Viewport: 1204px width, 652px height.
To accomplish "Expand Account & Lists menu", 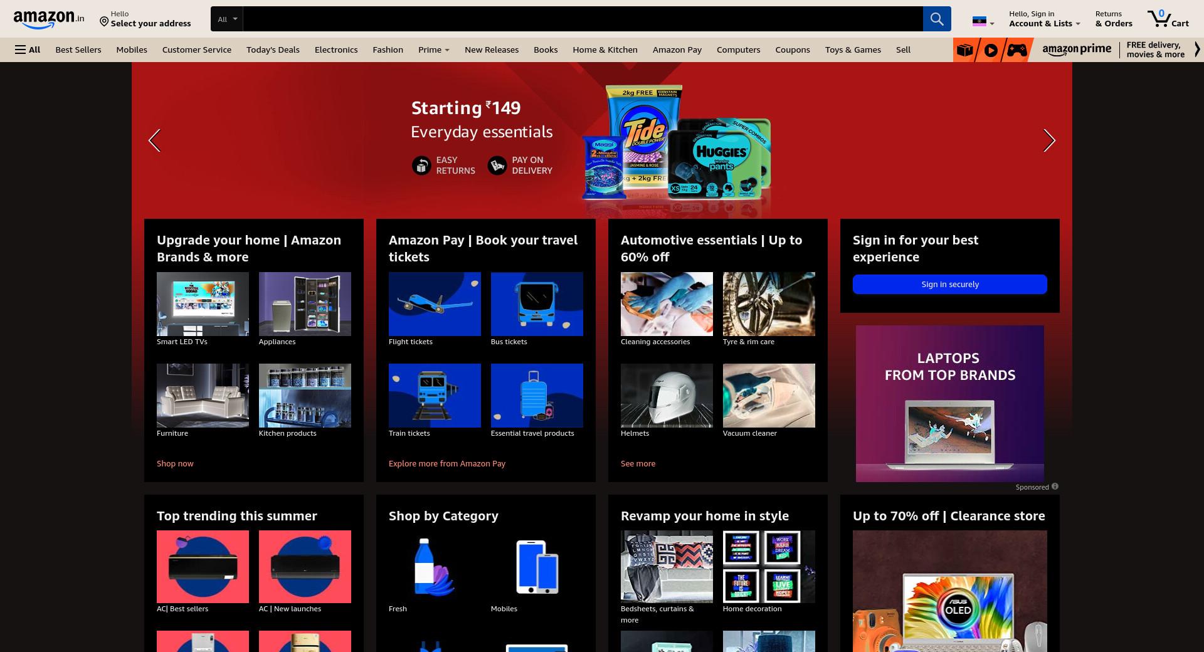I will click(x=1044, y=19).
